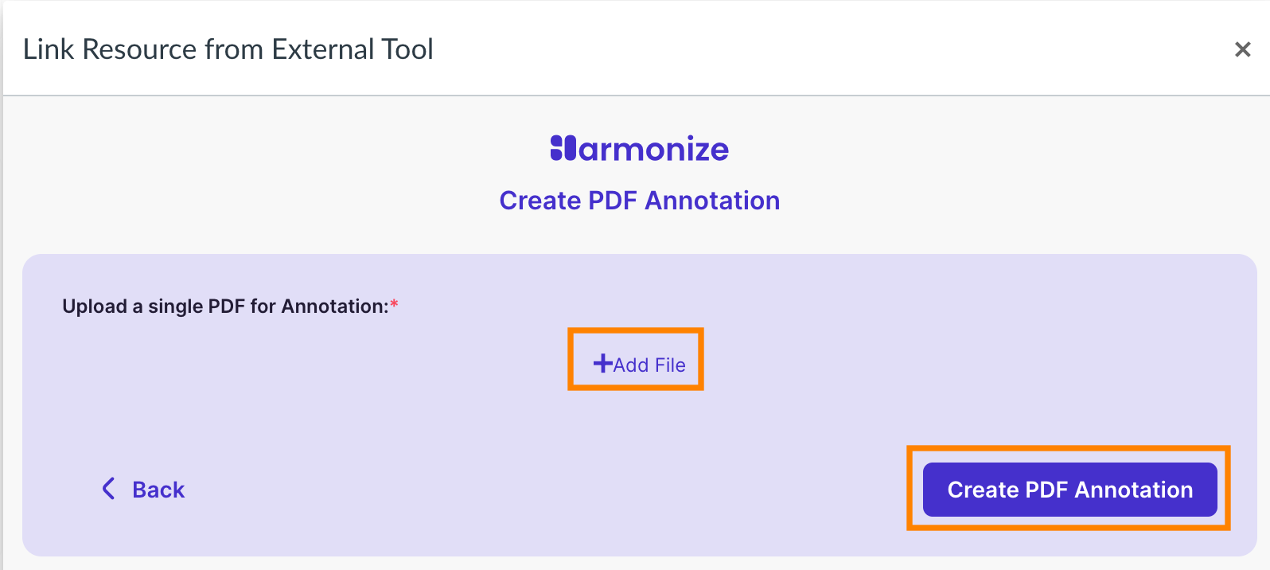Click the Harmonize wordmark text
Viewport: 1270px width, 570px height.
coord(653,149)
